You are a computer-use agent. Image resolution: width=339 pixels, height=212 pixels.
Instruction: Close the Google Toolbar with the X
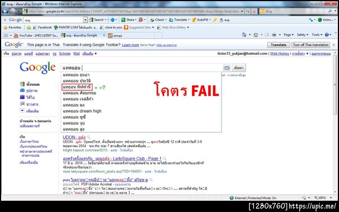pyautogui.click(x=5, y=20)
